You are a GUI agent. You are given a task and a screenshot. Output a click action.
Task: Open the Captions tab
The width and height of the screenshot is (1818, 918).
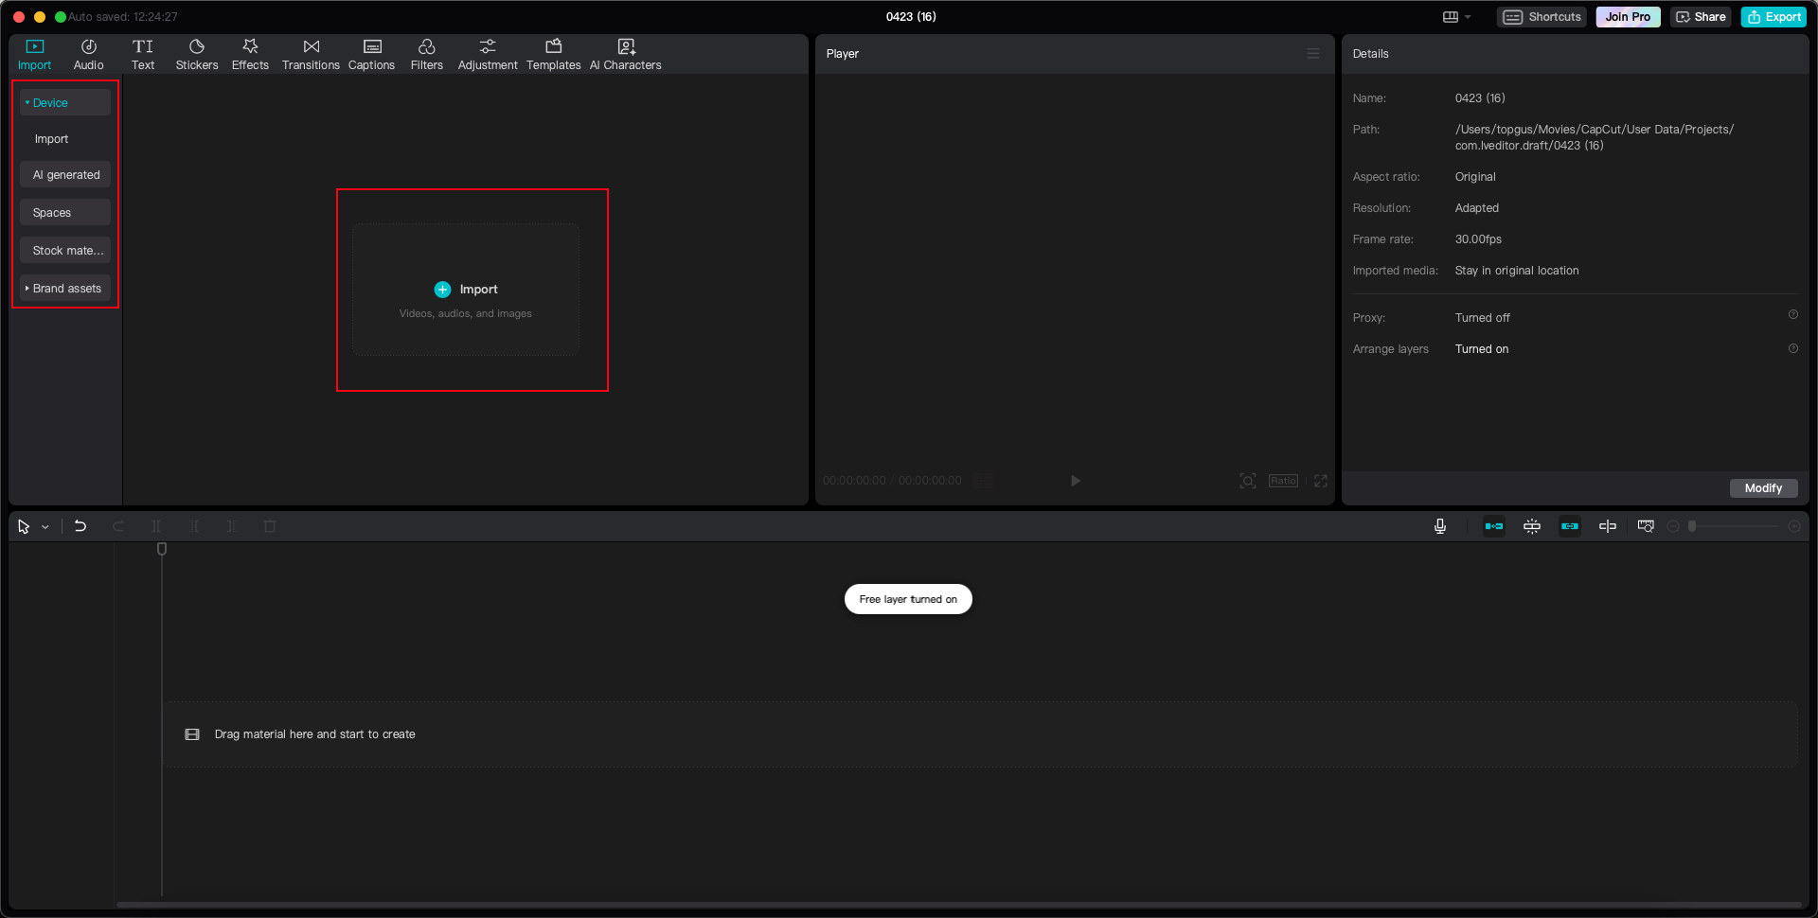point(371,55)
